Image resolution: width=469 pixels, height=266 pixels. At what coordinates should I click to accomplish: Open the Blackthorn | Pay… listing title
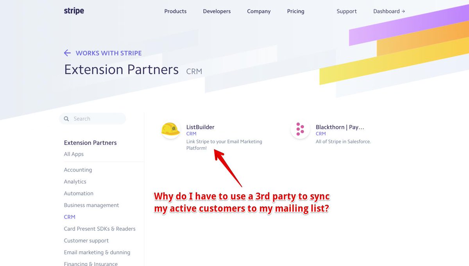340,127
